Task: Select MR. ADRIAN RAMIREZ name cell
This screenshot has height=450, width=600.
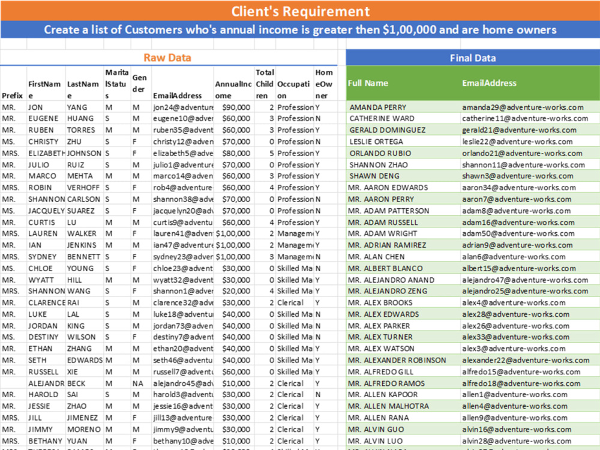Action: [x=403, y=245]
